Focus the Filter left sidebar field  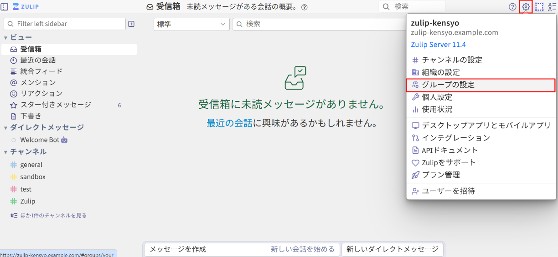[64, 24]
